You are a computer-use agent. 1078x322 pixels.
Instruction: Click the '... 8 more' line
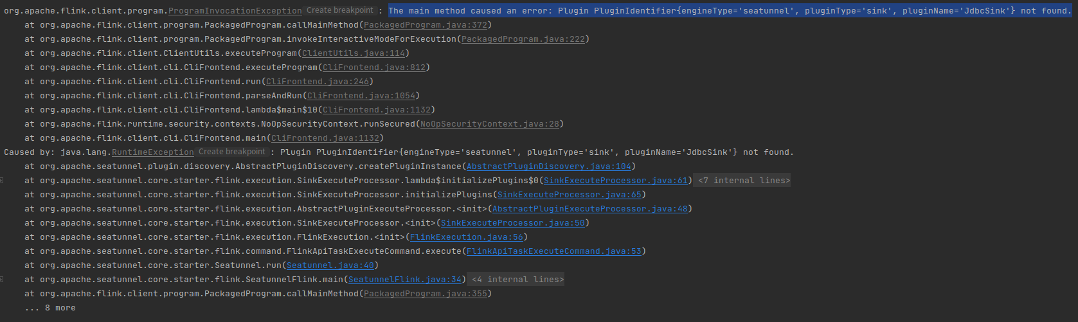[x=50, y=308]
